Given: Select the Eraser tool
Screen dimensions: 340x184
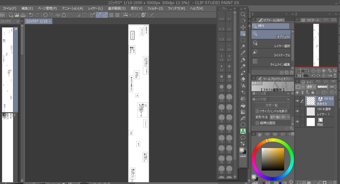Looking at the screenshot, I should 243,79.
